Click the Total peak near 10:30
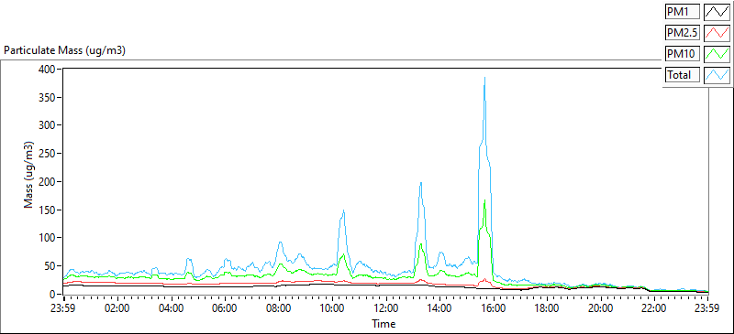Image resolution: width=734 pixels, height=334 pixels. (x=343, y=210)
